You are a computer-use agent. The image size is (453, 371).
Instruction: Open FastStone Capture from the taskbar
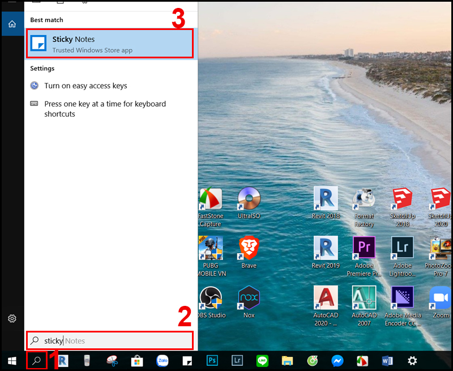tap(362, 361)
